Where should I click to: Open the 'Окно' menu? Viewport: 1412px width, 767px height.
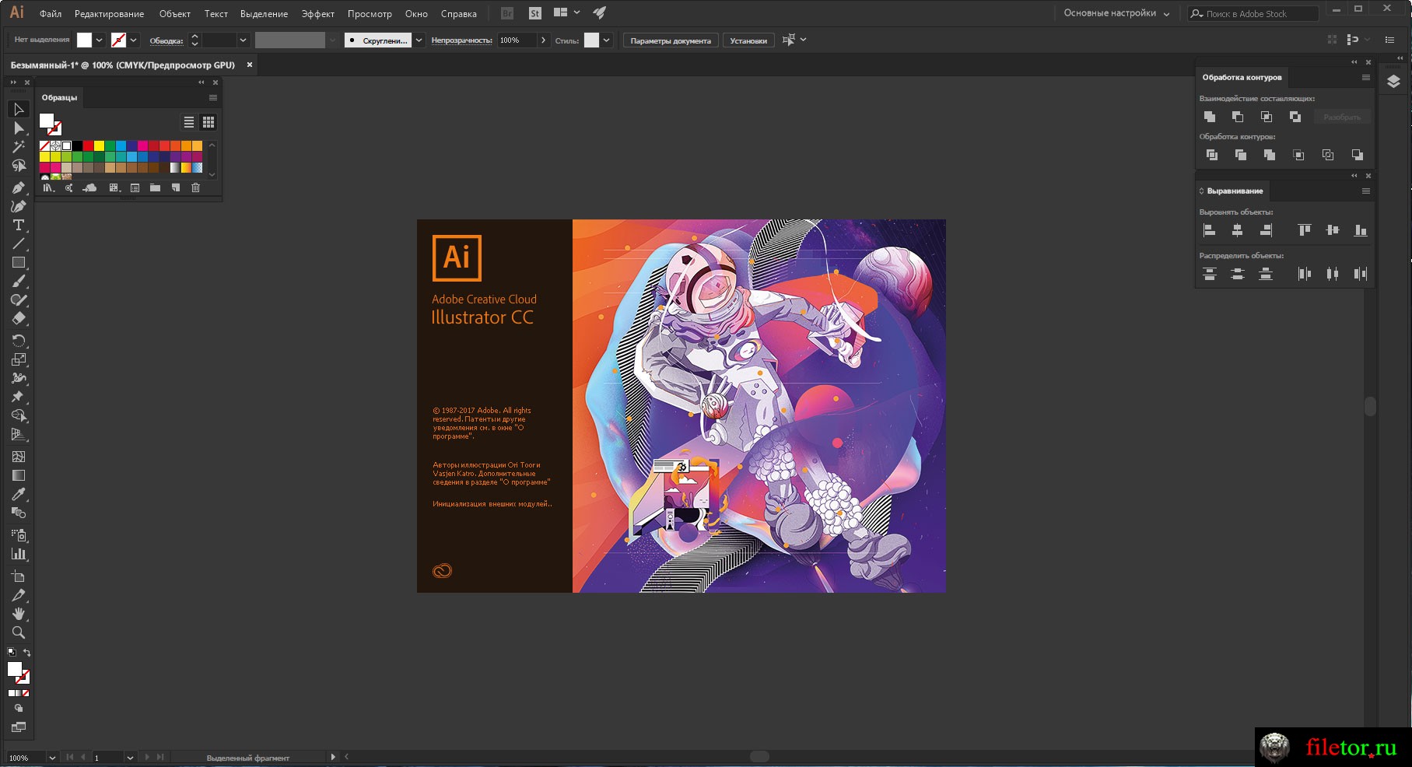point(416,14)
